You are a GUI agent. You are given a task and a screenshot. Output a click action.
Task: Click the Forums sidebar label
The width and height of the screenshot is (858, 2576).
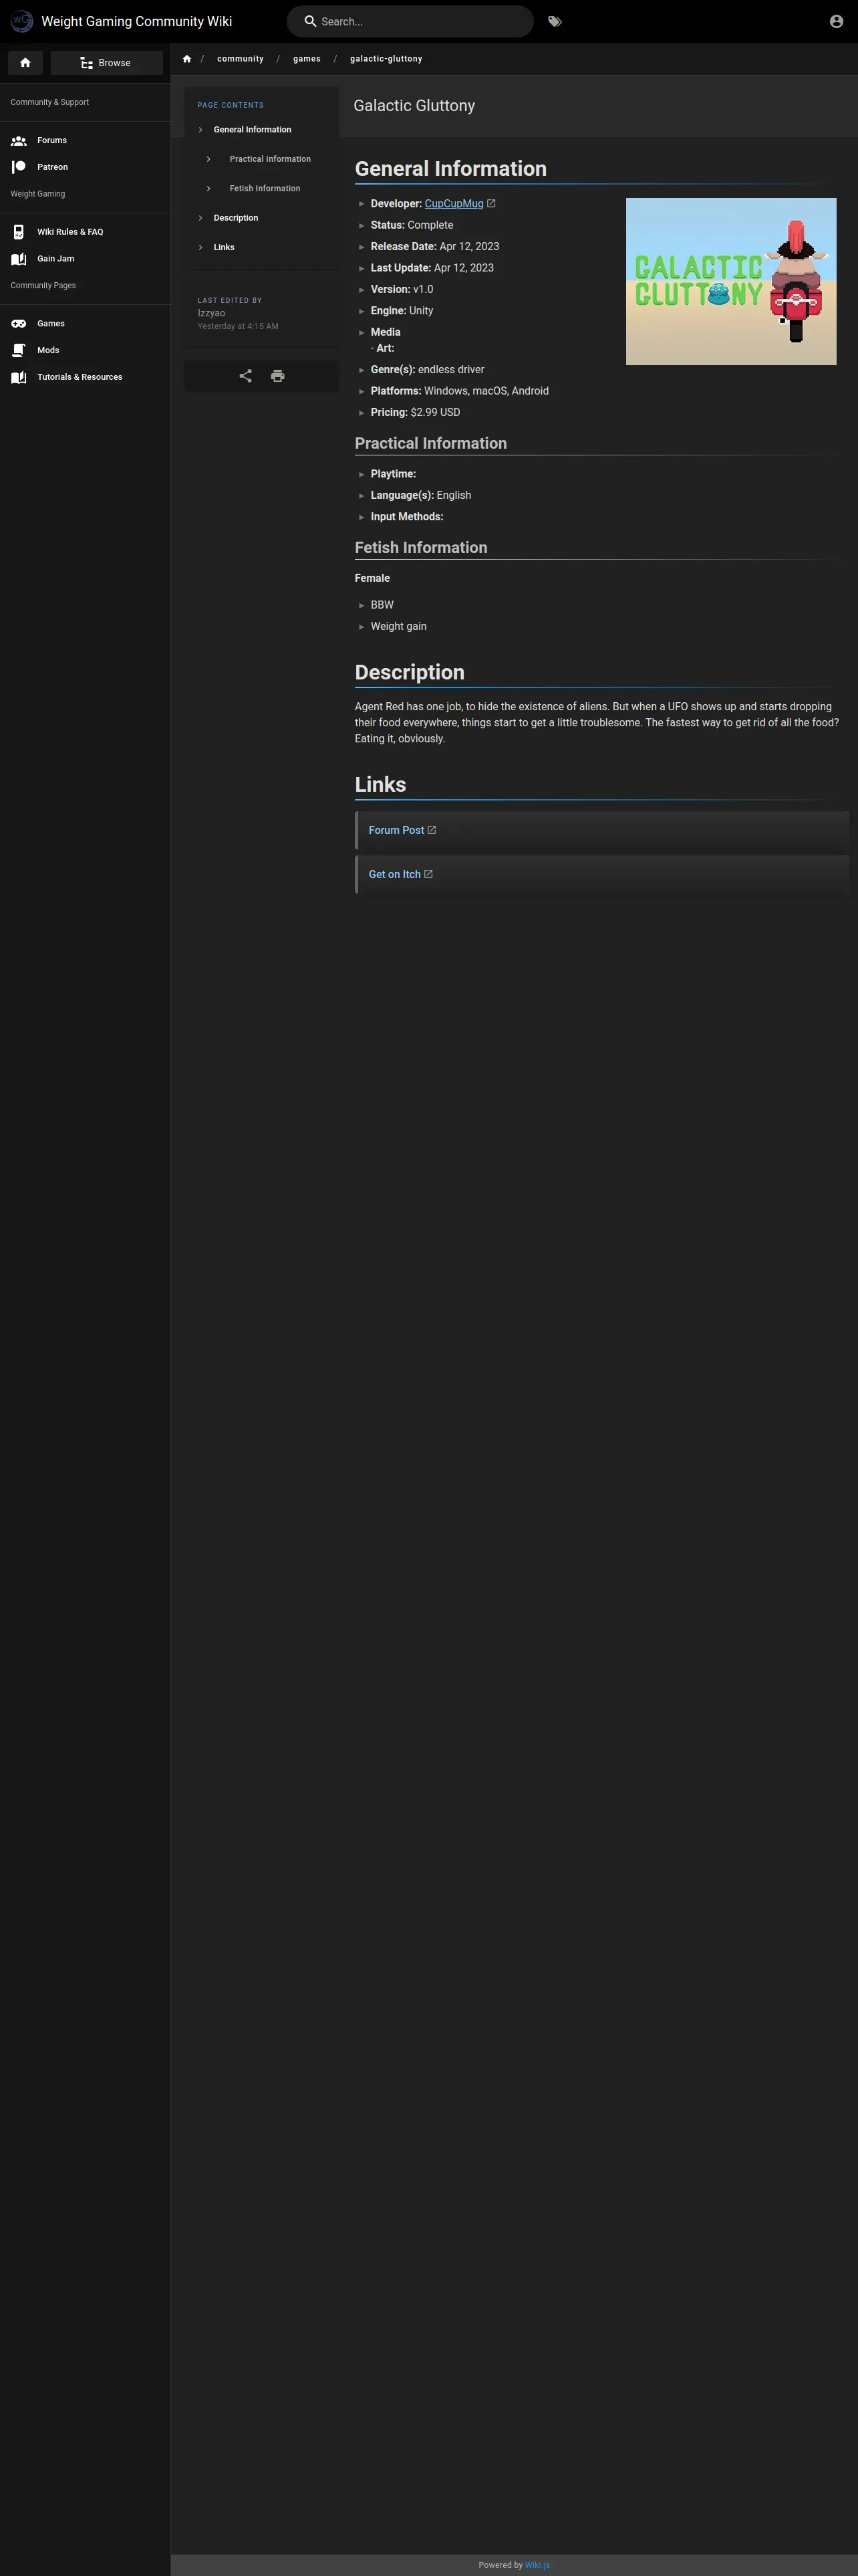pyautogui.click(x=52, y=141)
